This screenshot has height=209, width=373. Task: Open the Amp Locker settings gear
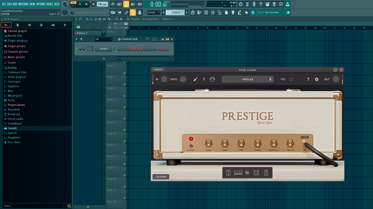tap(316, 79)
